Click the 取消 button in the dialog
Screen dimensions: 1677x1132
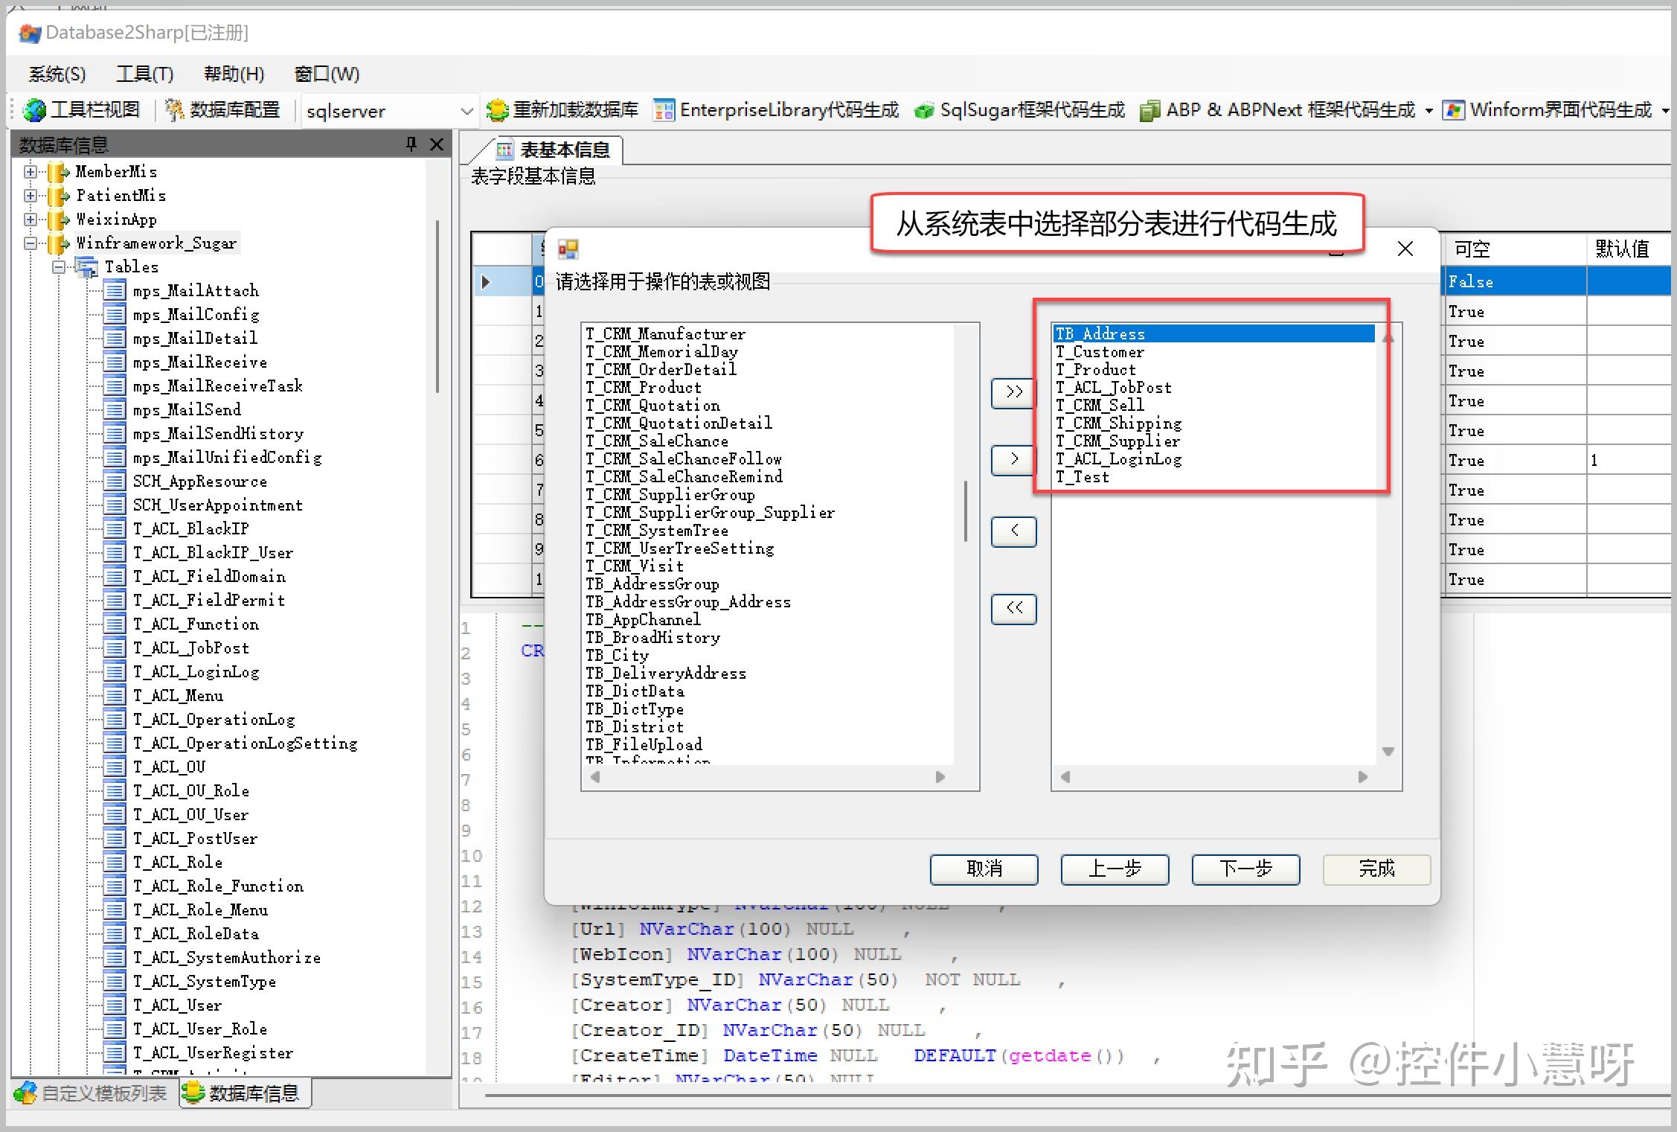pos(984,869)
